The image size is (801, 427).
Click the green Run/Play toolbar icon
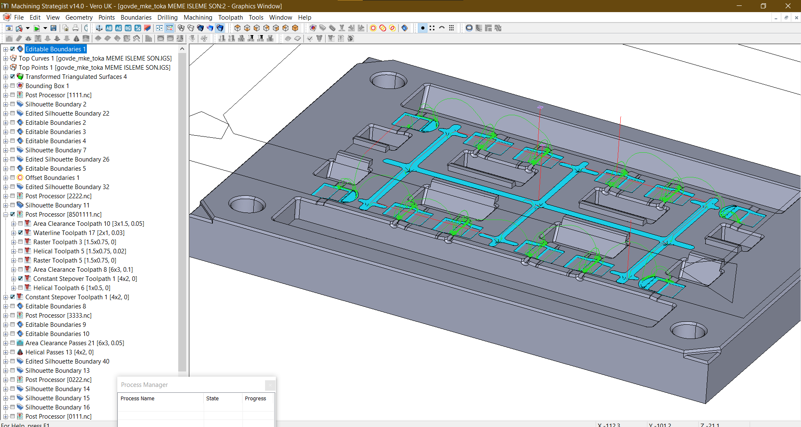pyautogui.click(x=37, y=28)
